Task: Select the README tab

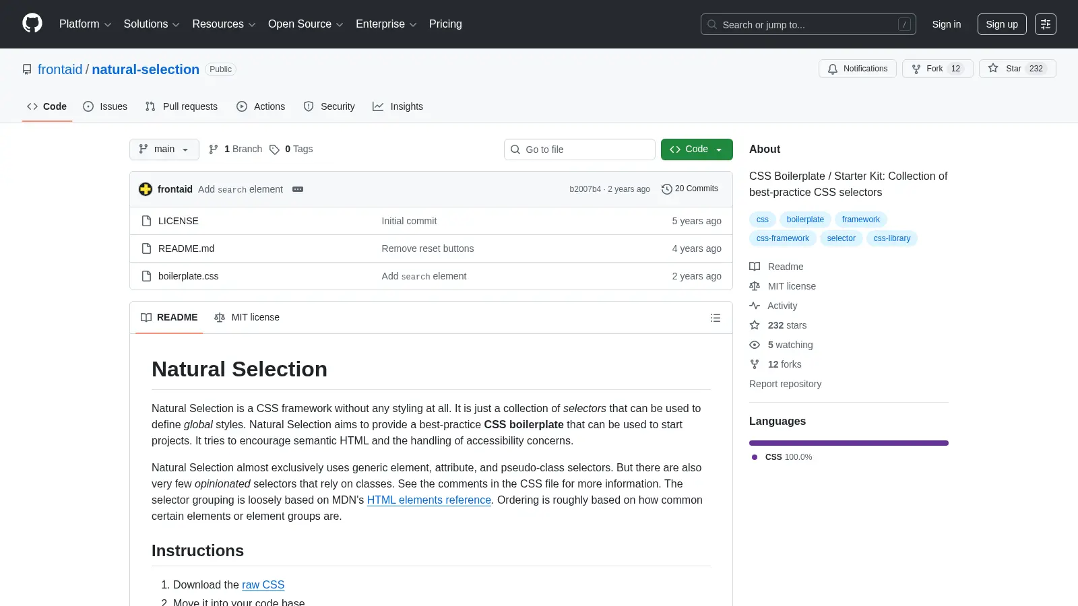Action: 169,317
